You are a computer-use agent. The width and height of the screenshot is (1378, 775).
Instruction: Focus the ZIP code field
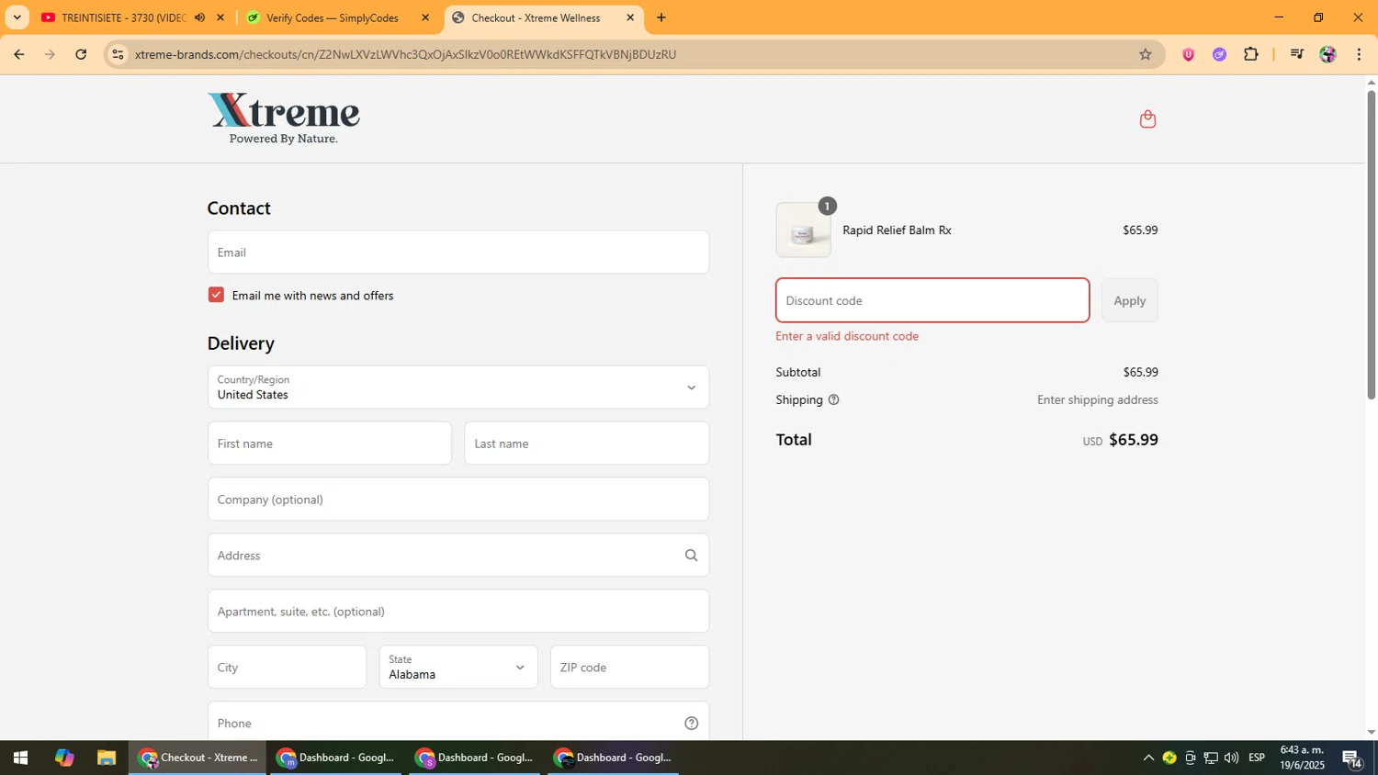629,667
